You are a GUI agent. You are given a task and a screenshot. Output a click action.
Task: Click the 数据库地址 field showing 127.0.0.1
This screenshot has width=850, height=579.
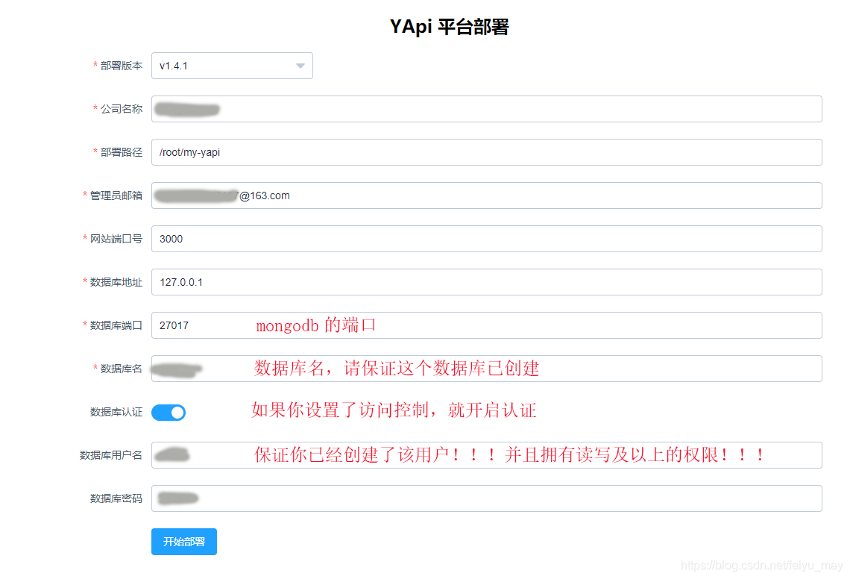click(x=486, y=282)
